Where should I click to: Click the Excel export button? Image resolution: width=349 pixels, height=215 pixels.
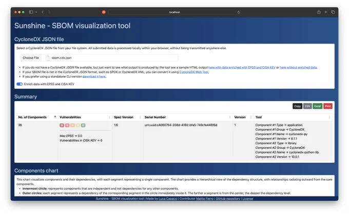[x=317, y=106]
